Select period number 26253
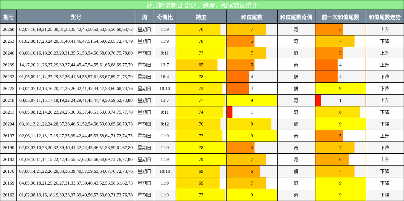404x201 pixels. coord(8,41)
